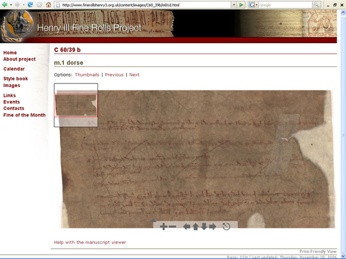Pan manuscript down with down arrow

coord(204,227)
